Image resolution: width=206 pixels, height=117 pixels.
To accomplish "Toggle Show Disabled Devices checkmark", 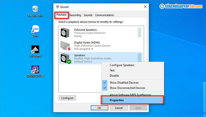I will click(105, 83).
